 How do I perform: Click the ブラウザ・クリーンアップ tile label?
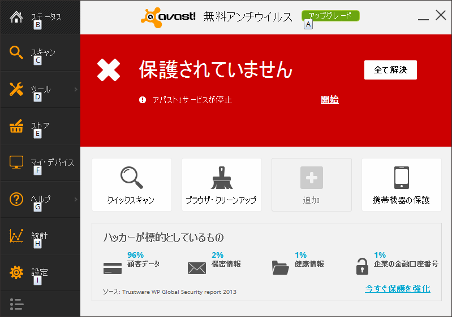[x=221, y=200]
